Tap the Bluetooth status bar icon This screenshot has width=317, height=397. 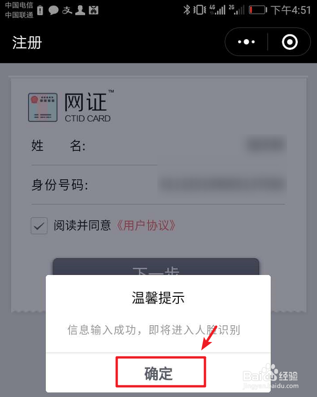click(x=187, y=10)
